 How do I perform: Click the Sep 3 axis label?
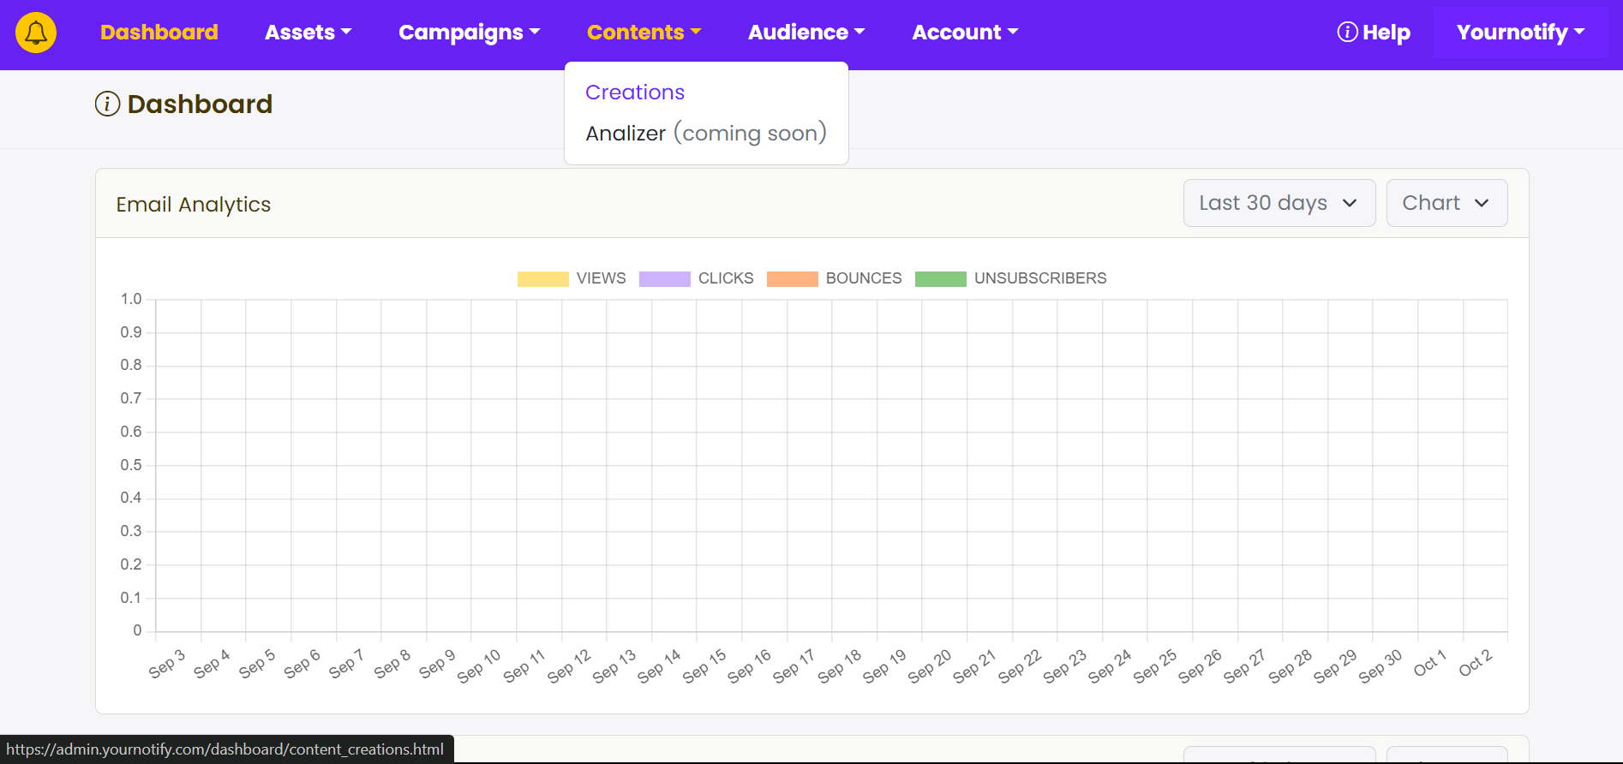click(167, 665)
